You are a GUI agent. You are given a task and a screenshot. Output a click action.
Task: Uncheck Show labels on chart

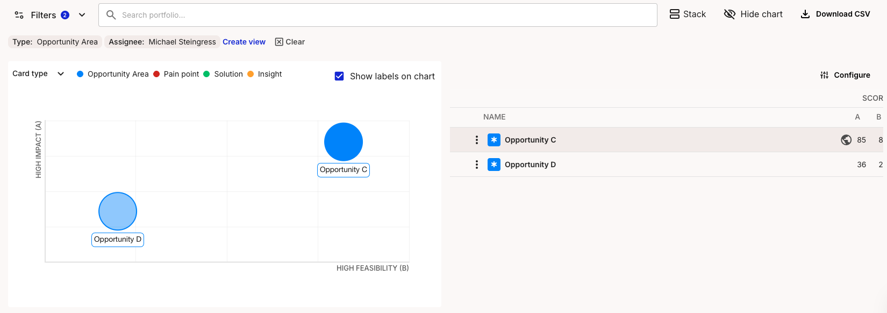(x=339, y=76)
